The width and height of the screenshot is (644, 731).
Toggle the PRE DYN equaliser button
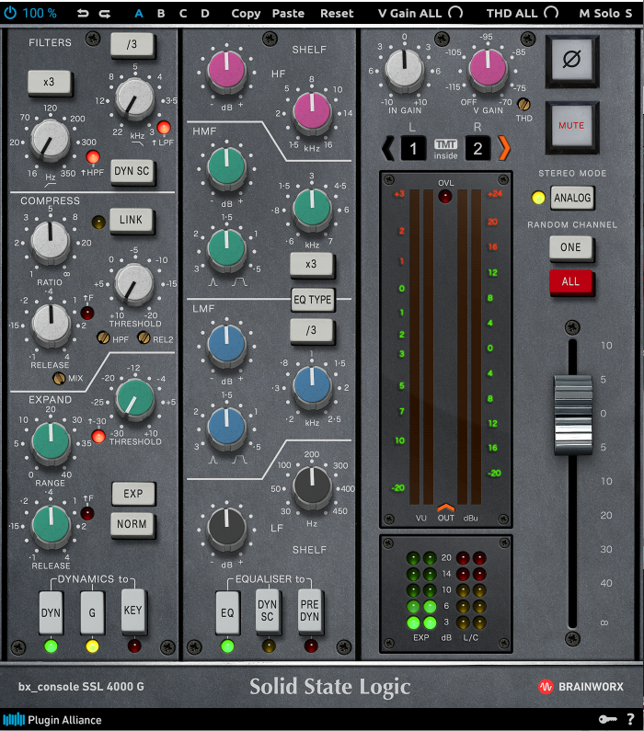pos(310,611)
